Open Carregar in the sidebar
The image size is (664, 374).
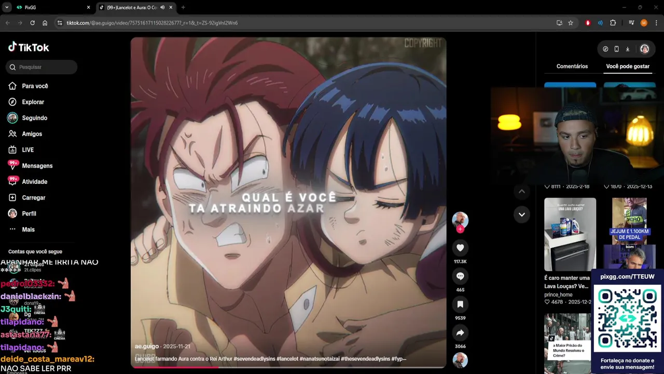click(34, 198)
